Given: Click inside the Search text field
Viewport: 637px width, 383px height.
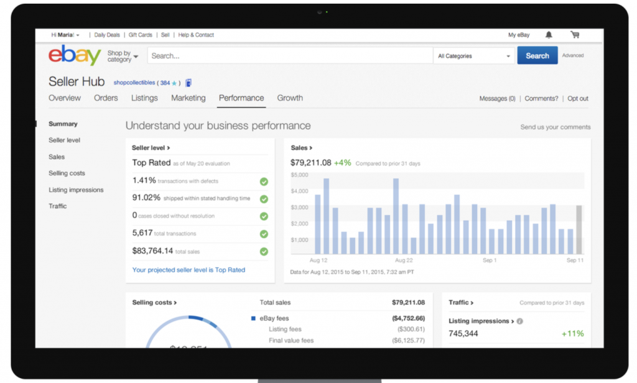Looking at the screenshot, I should [290, 55].
